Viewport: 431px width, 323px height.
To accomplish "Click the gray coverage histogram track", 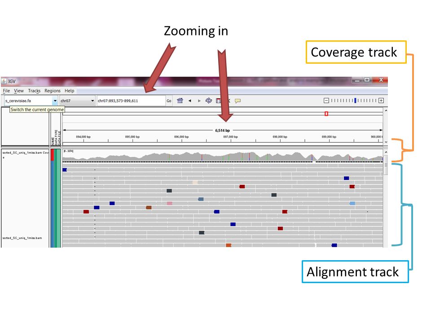I will pyautogui.click(x=222, y=156).
